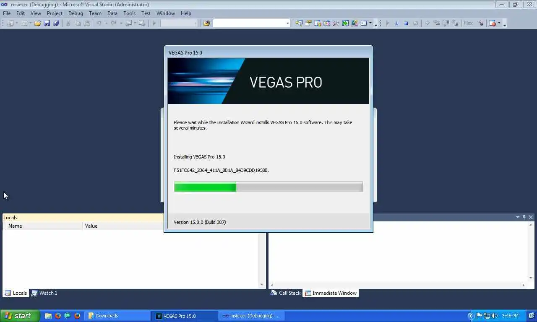This screenshot has width=537, height=322.
Task: Click the Step Out debug icon
Action: (x=455, y=23)
